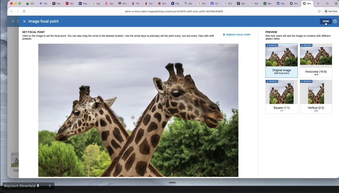Select the Original image preview thumbnail
The height and width of the screenshot is (193, 339).
click(281, 60)
